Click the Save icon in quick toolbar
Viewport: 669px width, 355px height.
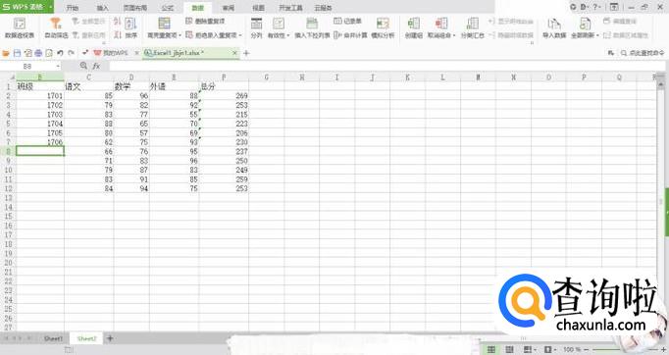pos(17,53)
